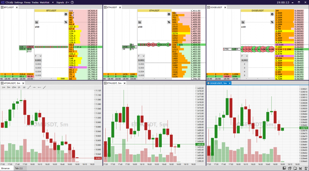Screen dimensions: 309x171
Task: Set ATOMUSDT chart to 1m timeframe
Action: tap(4, 87)
